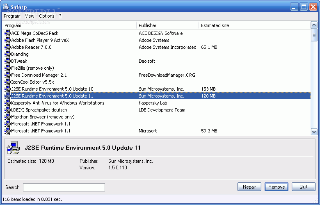Screen dimensions: 320x205
Task: Click the FreeDownloadManager.ORG publisher cell
Action: [167, 75]
